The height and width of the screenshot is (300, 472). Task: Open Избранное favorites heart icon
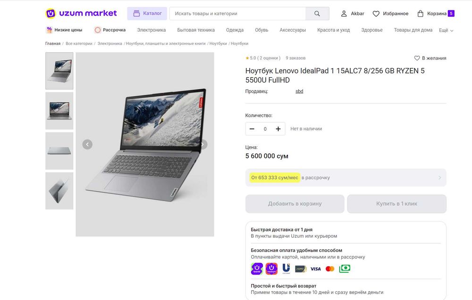pos(376,14)
